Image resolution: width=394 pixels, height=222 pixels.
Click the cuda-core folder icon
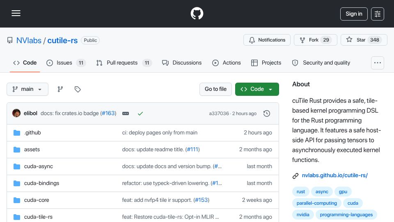[17, 200]
